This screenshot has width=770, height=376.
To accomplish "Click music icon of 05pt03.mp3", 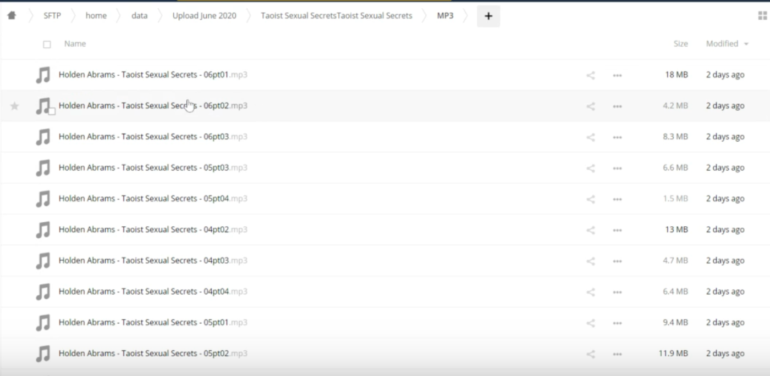I will (x=43, y=168).
